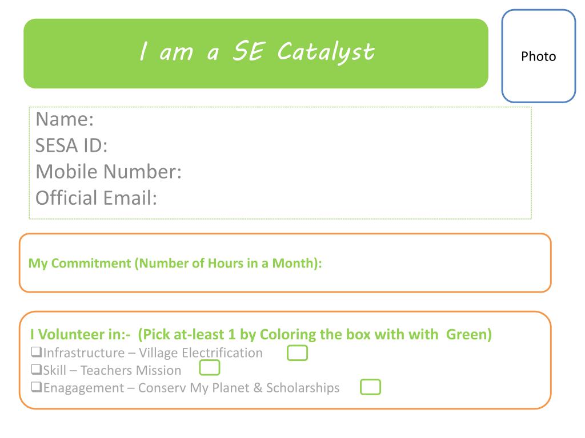585x438 pixels.
Task: Tick the checkbox before Infrastructure – Village Electrification
Action: click(36, 351)
